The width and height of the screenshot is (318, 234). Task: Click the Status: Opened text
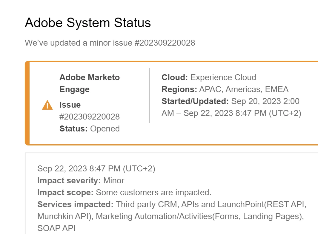89,129
